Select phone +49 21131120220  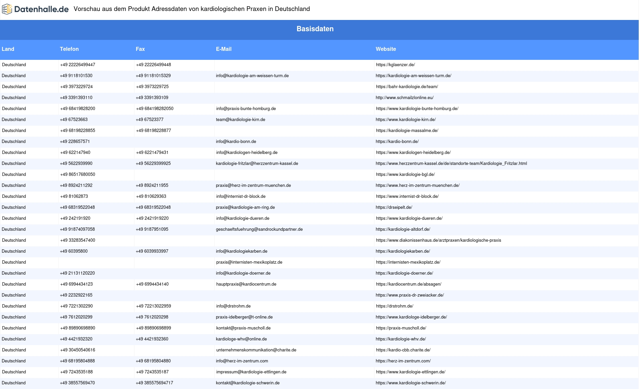pos(77,273)
